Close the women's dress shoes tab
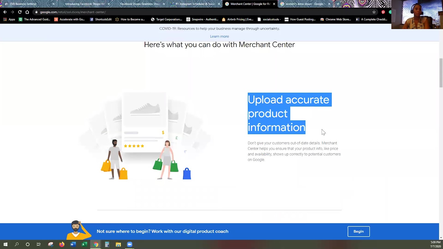This screenshot has width=443, height=249. point(329,4)
